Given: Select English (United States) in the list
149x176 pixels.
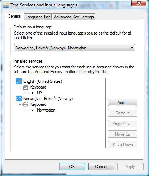Looking at the screenshot, I should pos(43,81).
